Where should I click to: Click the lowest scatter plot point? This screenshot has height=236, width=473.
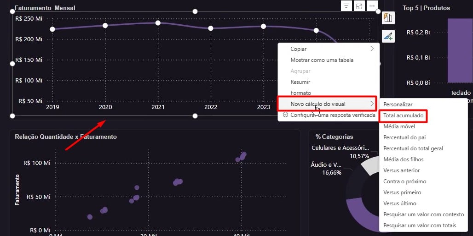coord(90,217)
